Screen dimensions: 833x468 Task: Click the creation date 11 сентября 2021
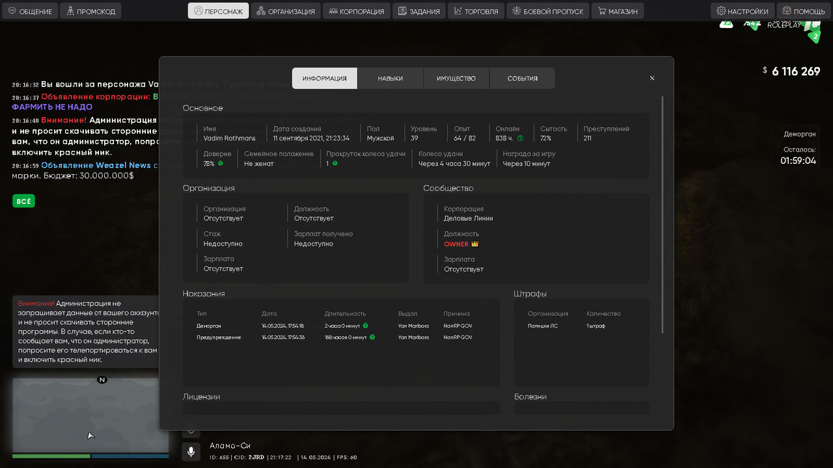pos(311,138)
